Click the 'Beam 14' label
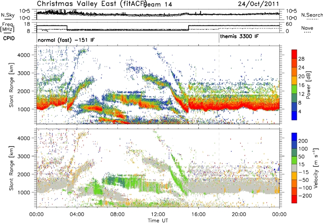Screen dimensions: 323x223 coord(157,4)
